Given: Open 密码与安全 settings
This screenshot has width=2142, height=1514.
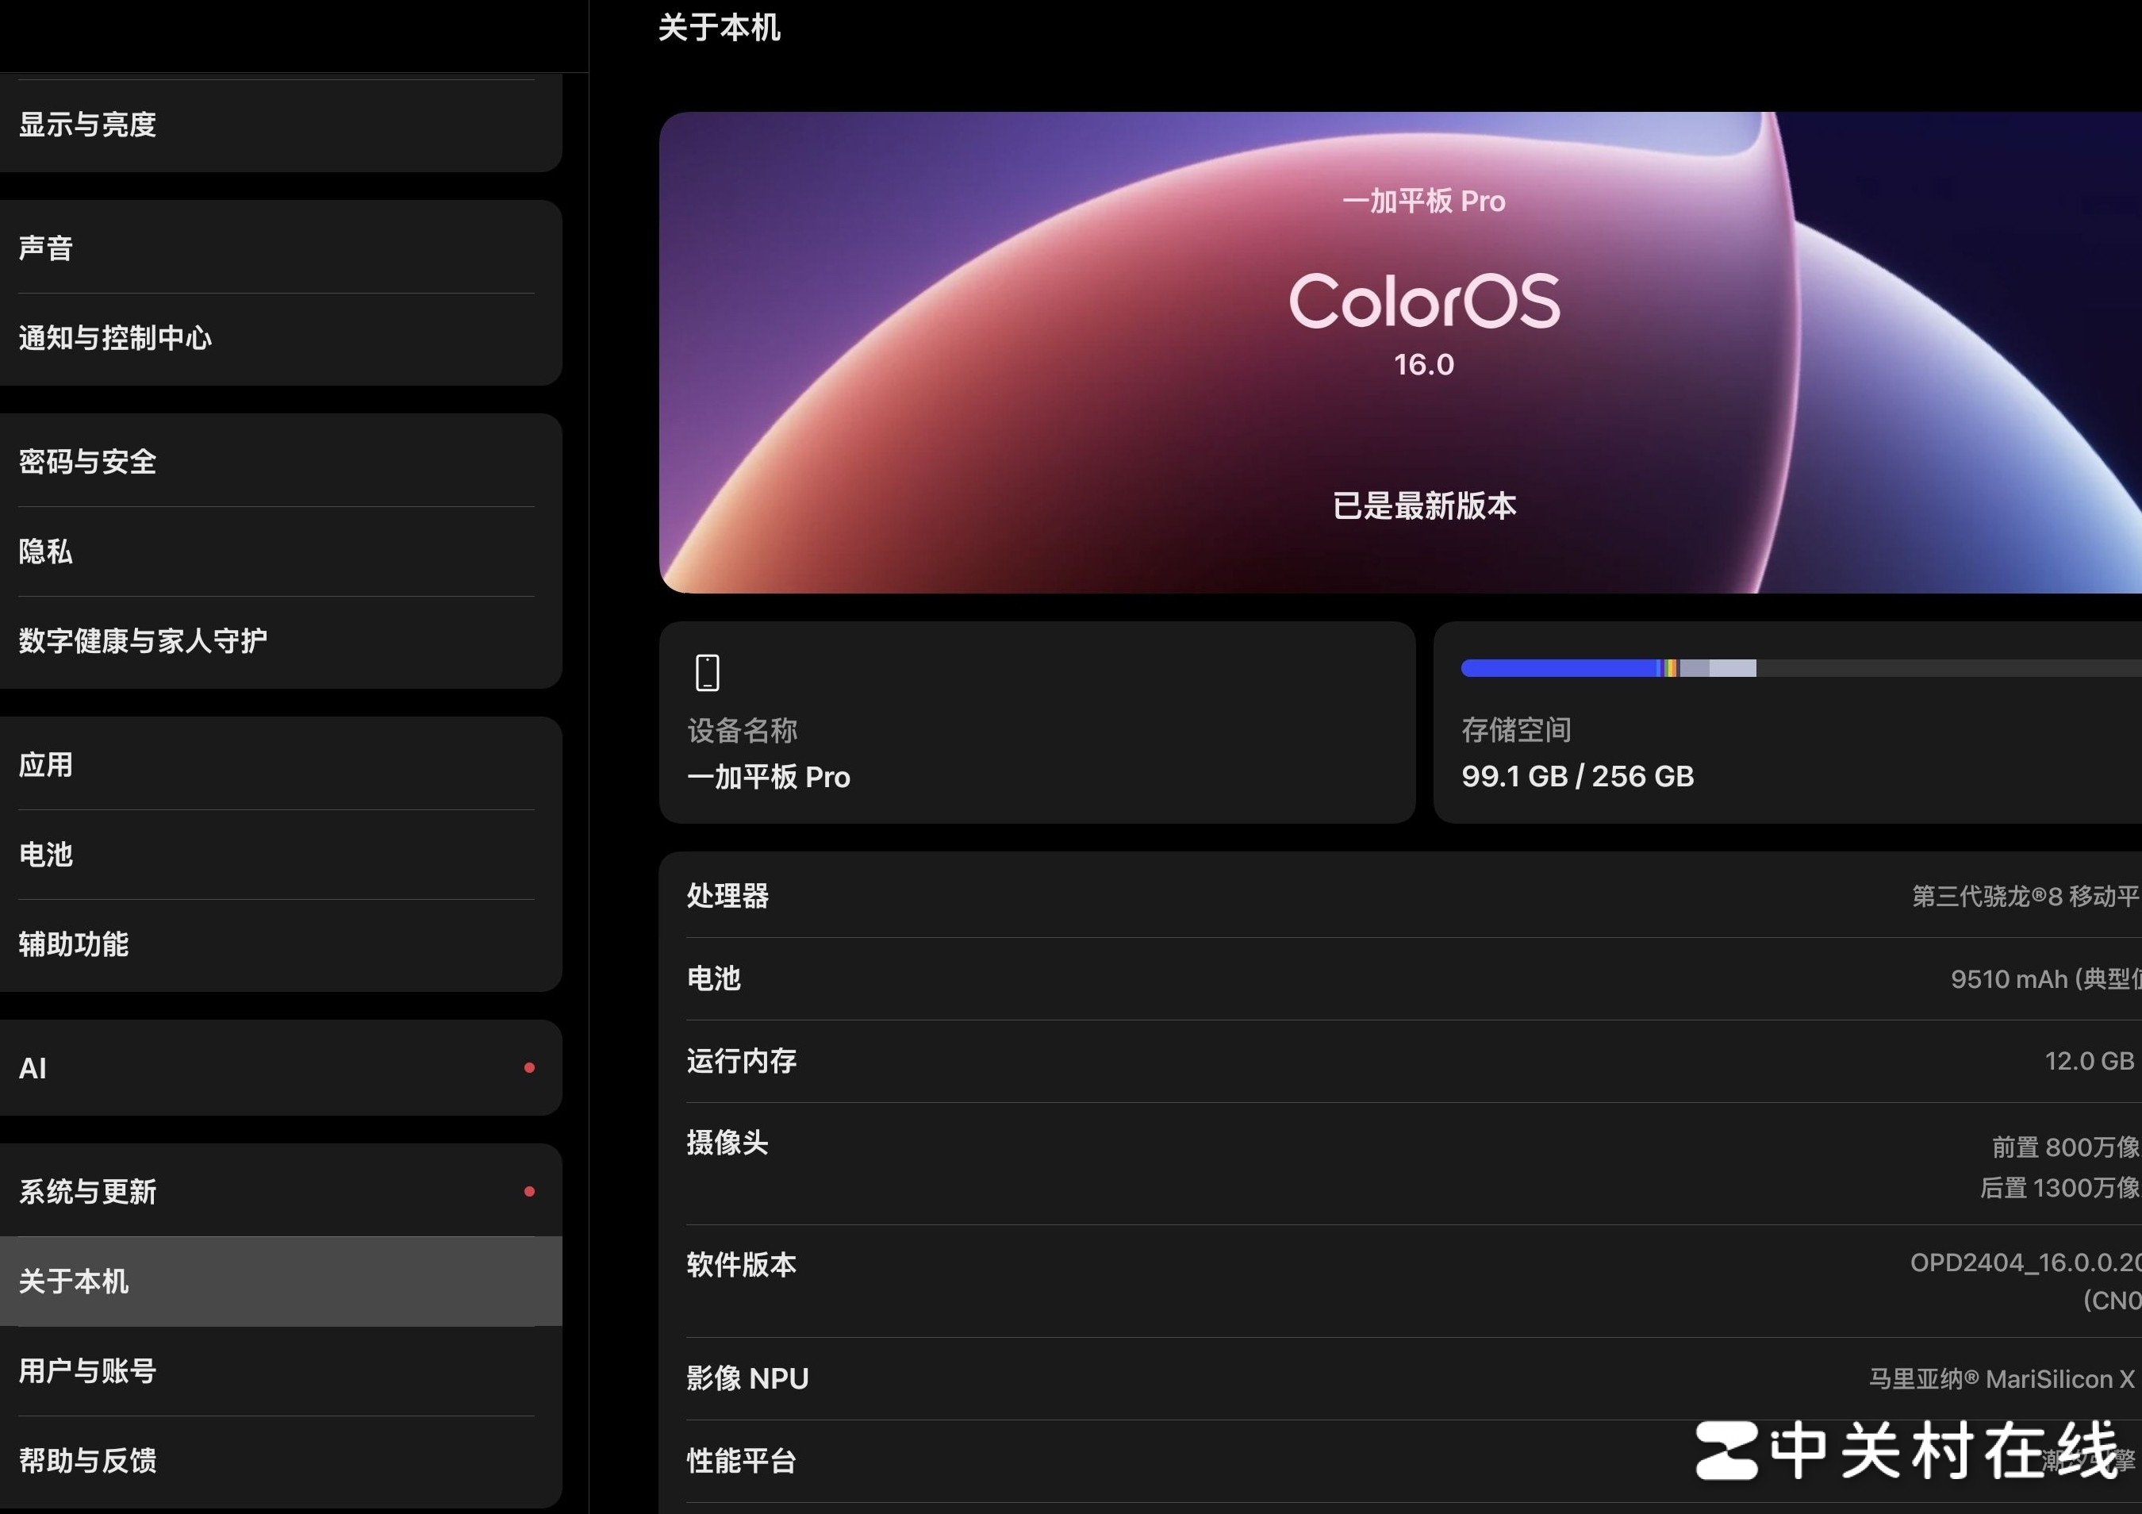Looking at the screenshot, I should click(x=88, y=462).
